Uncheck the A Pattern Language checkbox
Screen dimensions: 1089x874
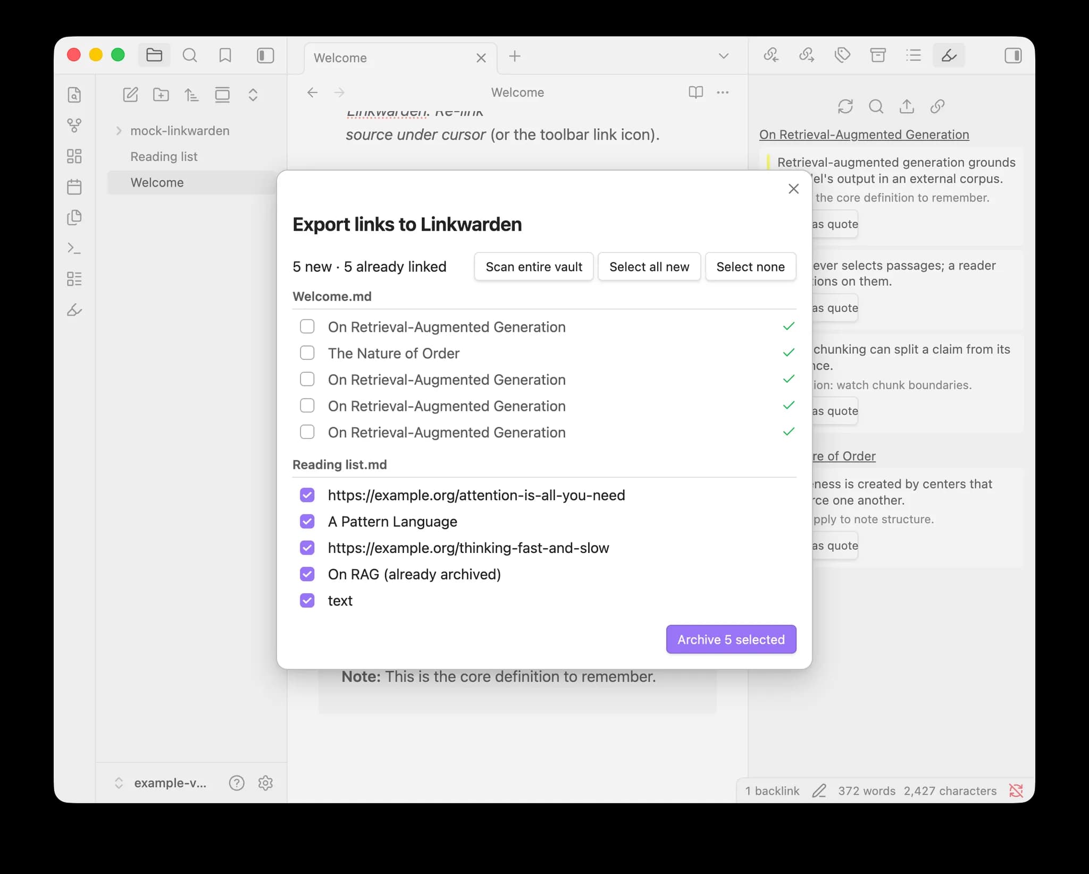click(307, 522)
